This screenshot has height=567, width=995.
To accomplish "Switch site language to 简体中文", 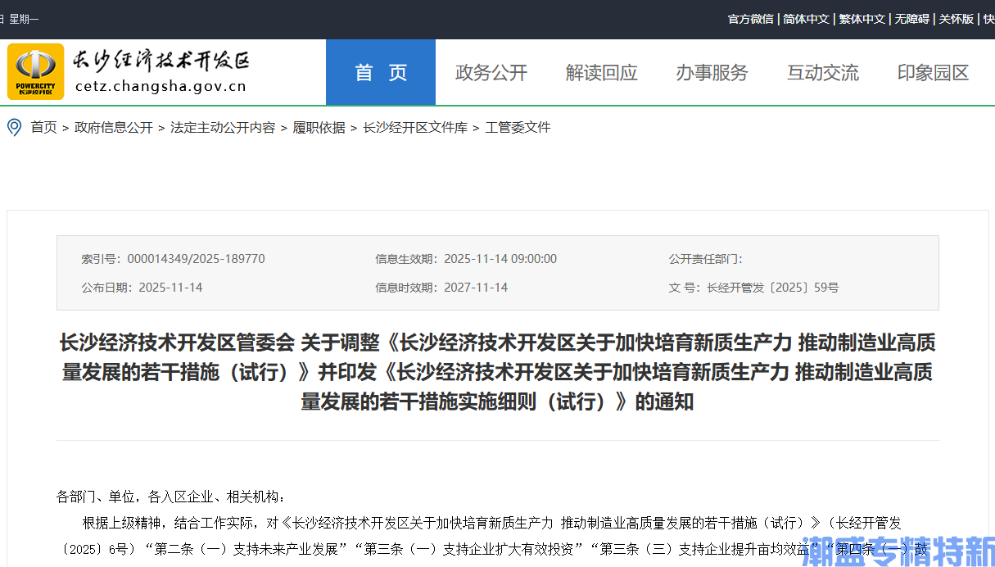I will click(806, 18).
